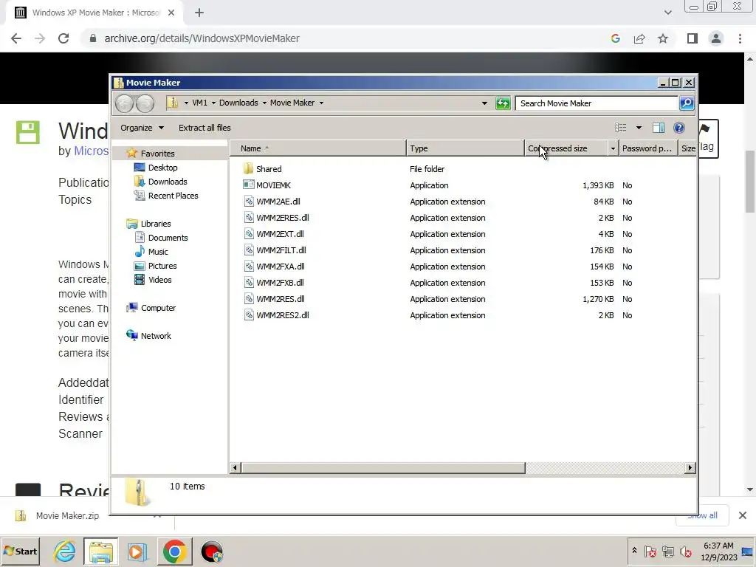Viewport: 756px width, 567px height.
Task: Expand the view options dropdown arrow
Action: click(x=639, y=128)
